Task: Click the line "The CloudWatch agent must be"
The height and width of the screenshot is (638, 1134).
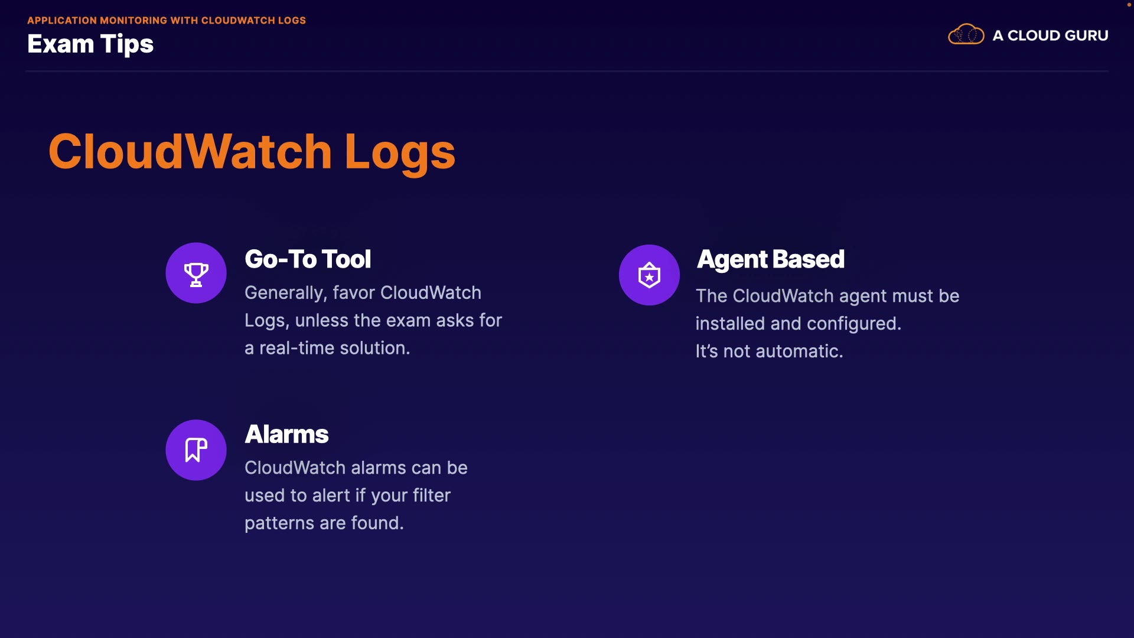Action: (827, 296)
